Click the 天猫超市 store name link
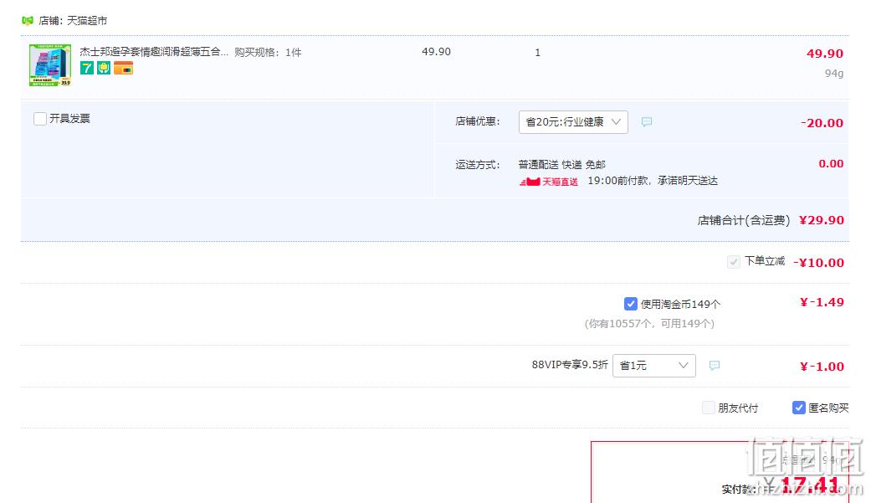Screen dimensions: 871x503 tap(87, 21)
